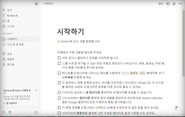Click the red slash inline code
This screenshot has height=117, width=185.
63,64
